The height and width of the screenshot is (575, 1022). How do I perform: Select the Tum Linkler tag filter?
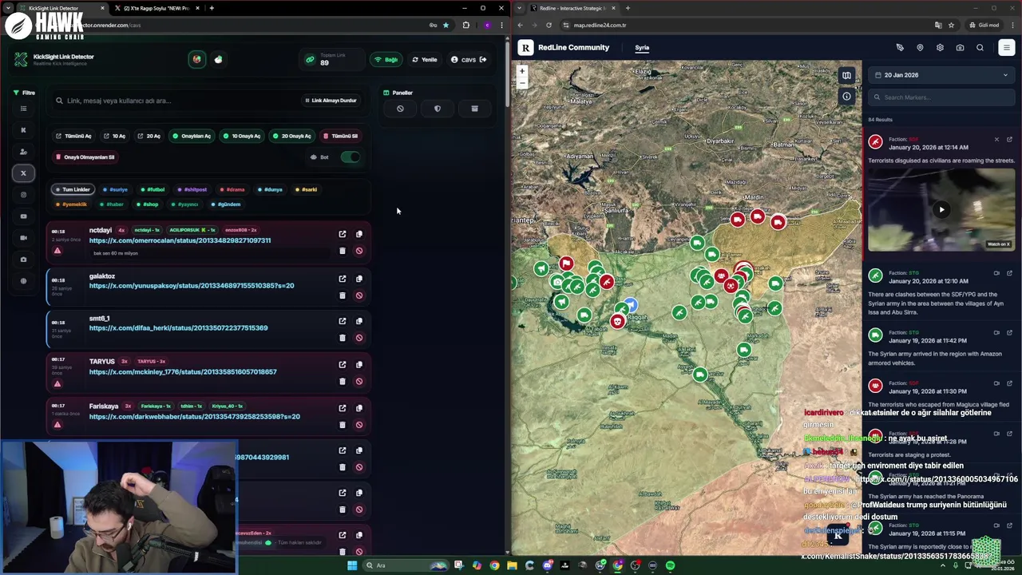(x=73, y=189)
